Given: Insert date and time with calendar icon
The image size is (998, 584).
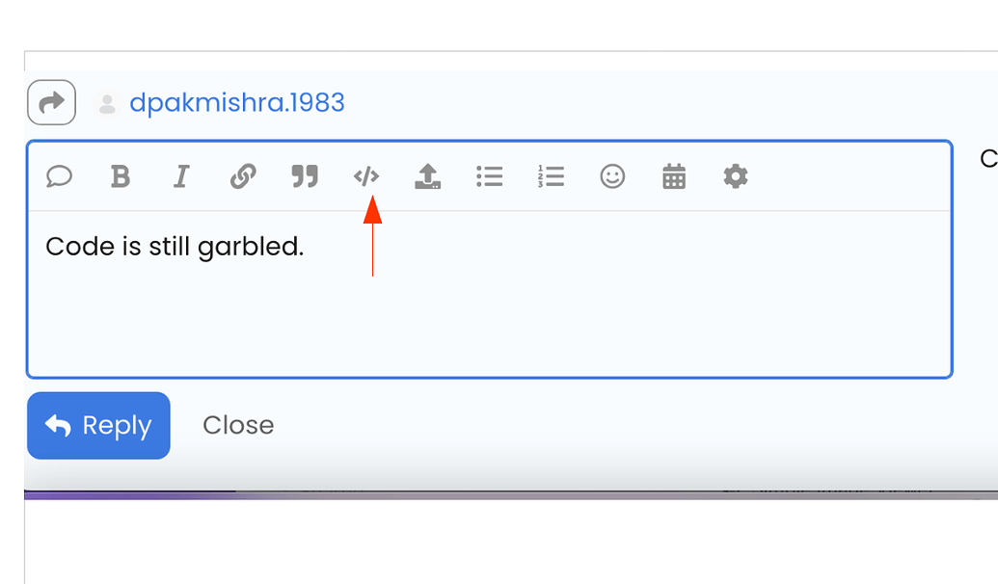Looking at the screenshot, I should click(x=674, y=176).
